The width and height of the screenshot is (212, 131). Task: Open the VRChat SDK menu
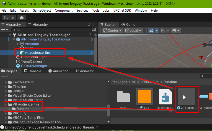click(x=122, y=11)
